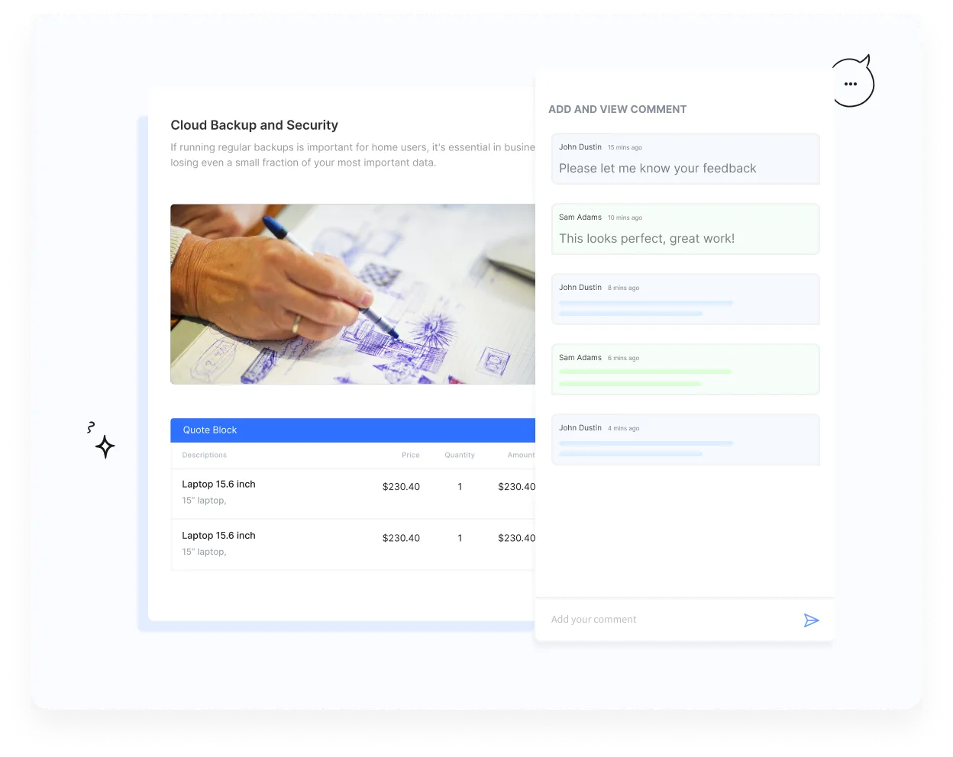Open the ellipsis options in the speech bubble
Image resolution: width=953 pixels, height=757 pixels.
point(851,84)
